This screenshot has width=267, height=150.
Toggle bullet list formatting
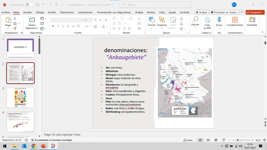point(114,18)
